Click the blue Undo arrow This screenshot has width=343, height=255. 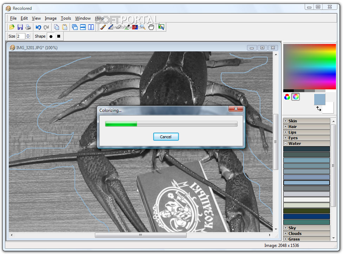[38, 27]
